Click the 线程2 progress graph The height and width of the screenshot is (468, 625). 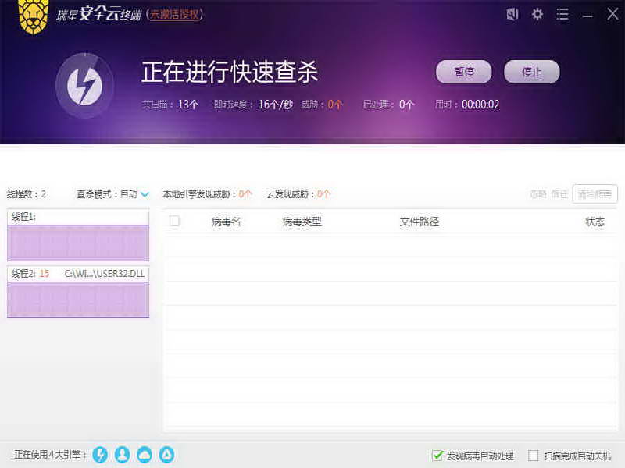[78, 300]
